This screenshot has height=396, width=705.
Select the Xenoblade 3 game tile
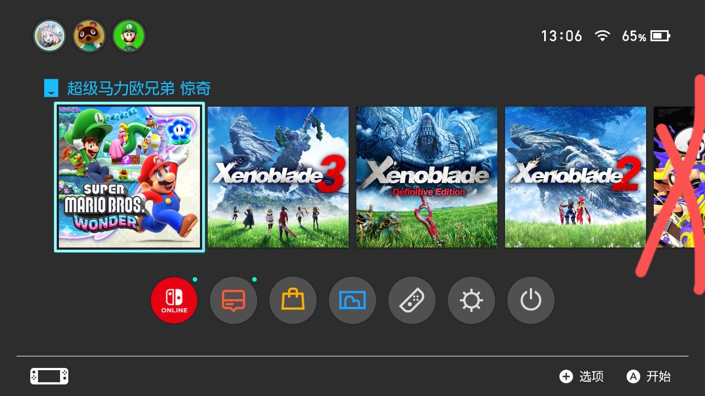(x=278, y=177)
